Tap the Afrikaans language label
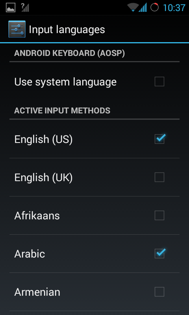Viewport: 189px width, 315px height. pos(37,216)
